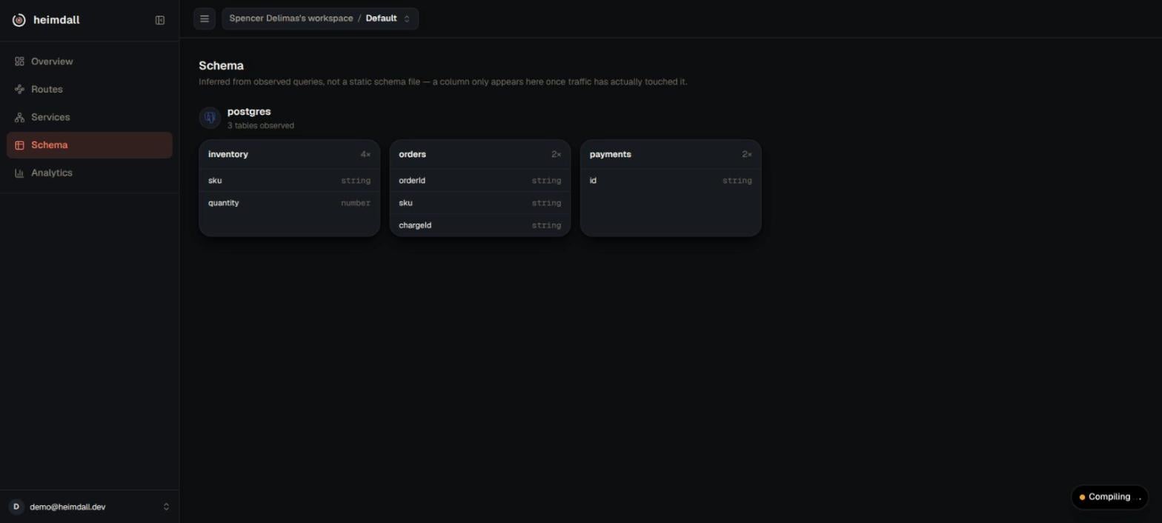Screen dimensions: 1162x523
Task: Expand the demo@heimdall.dev account menu chevron
Action: pos(166,507)
